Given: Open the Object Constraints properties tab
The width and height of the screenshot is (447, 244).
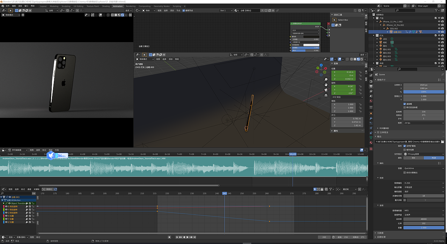Looking at the screenshot, I should click(x=371, y=133).
